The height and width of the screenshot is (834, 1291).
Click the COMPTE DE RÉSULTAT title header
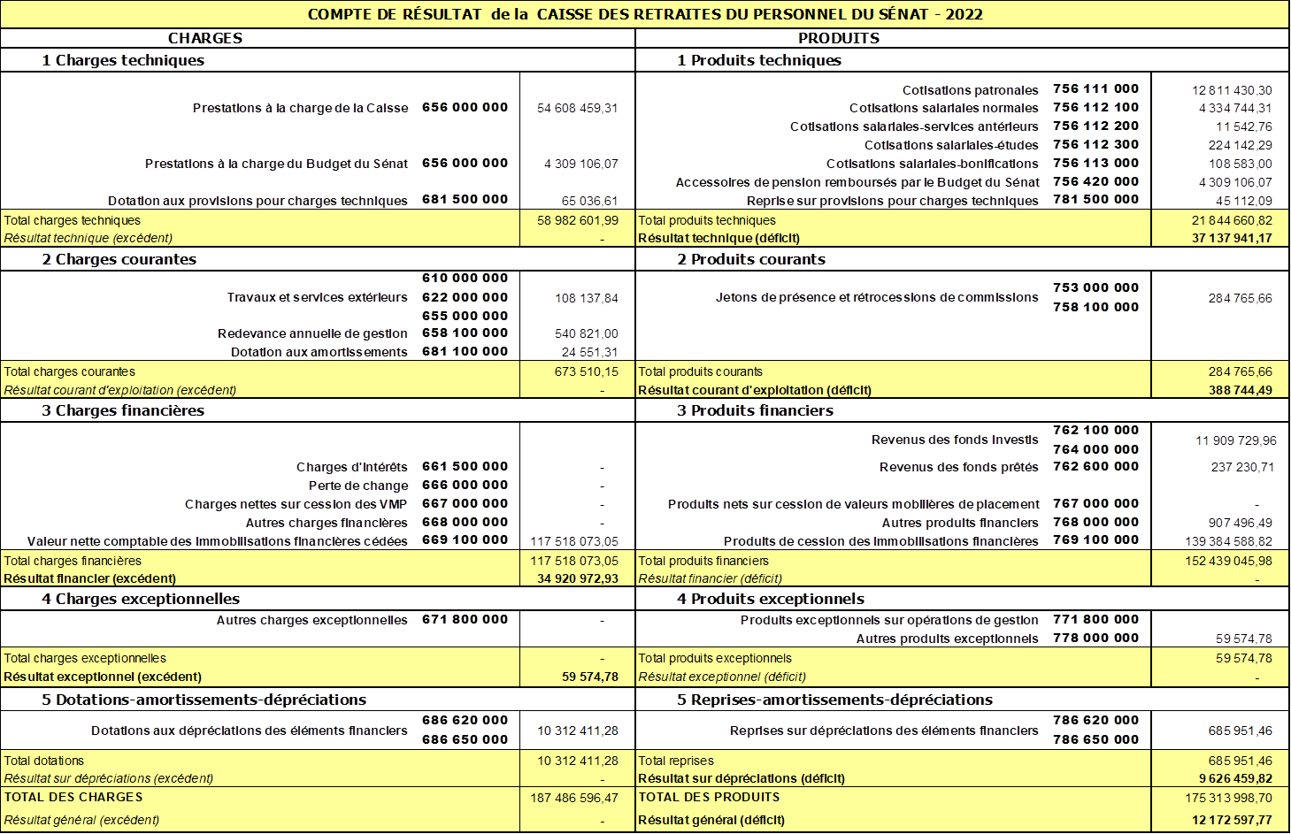point(645,14)
